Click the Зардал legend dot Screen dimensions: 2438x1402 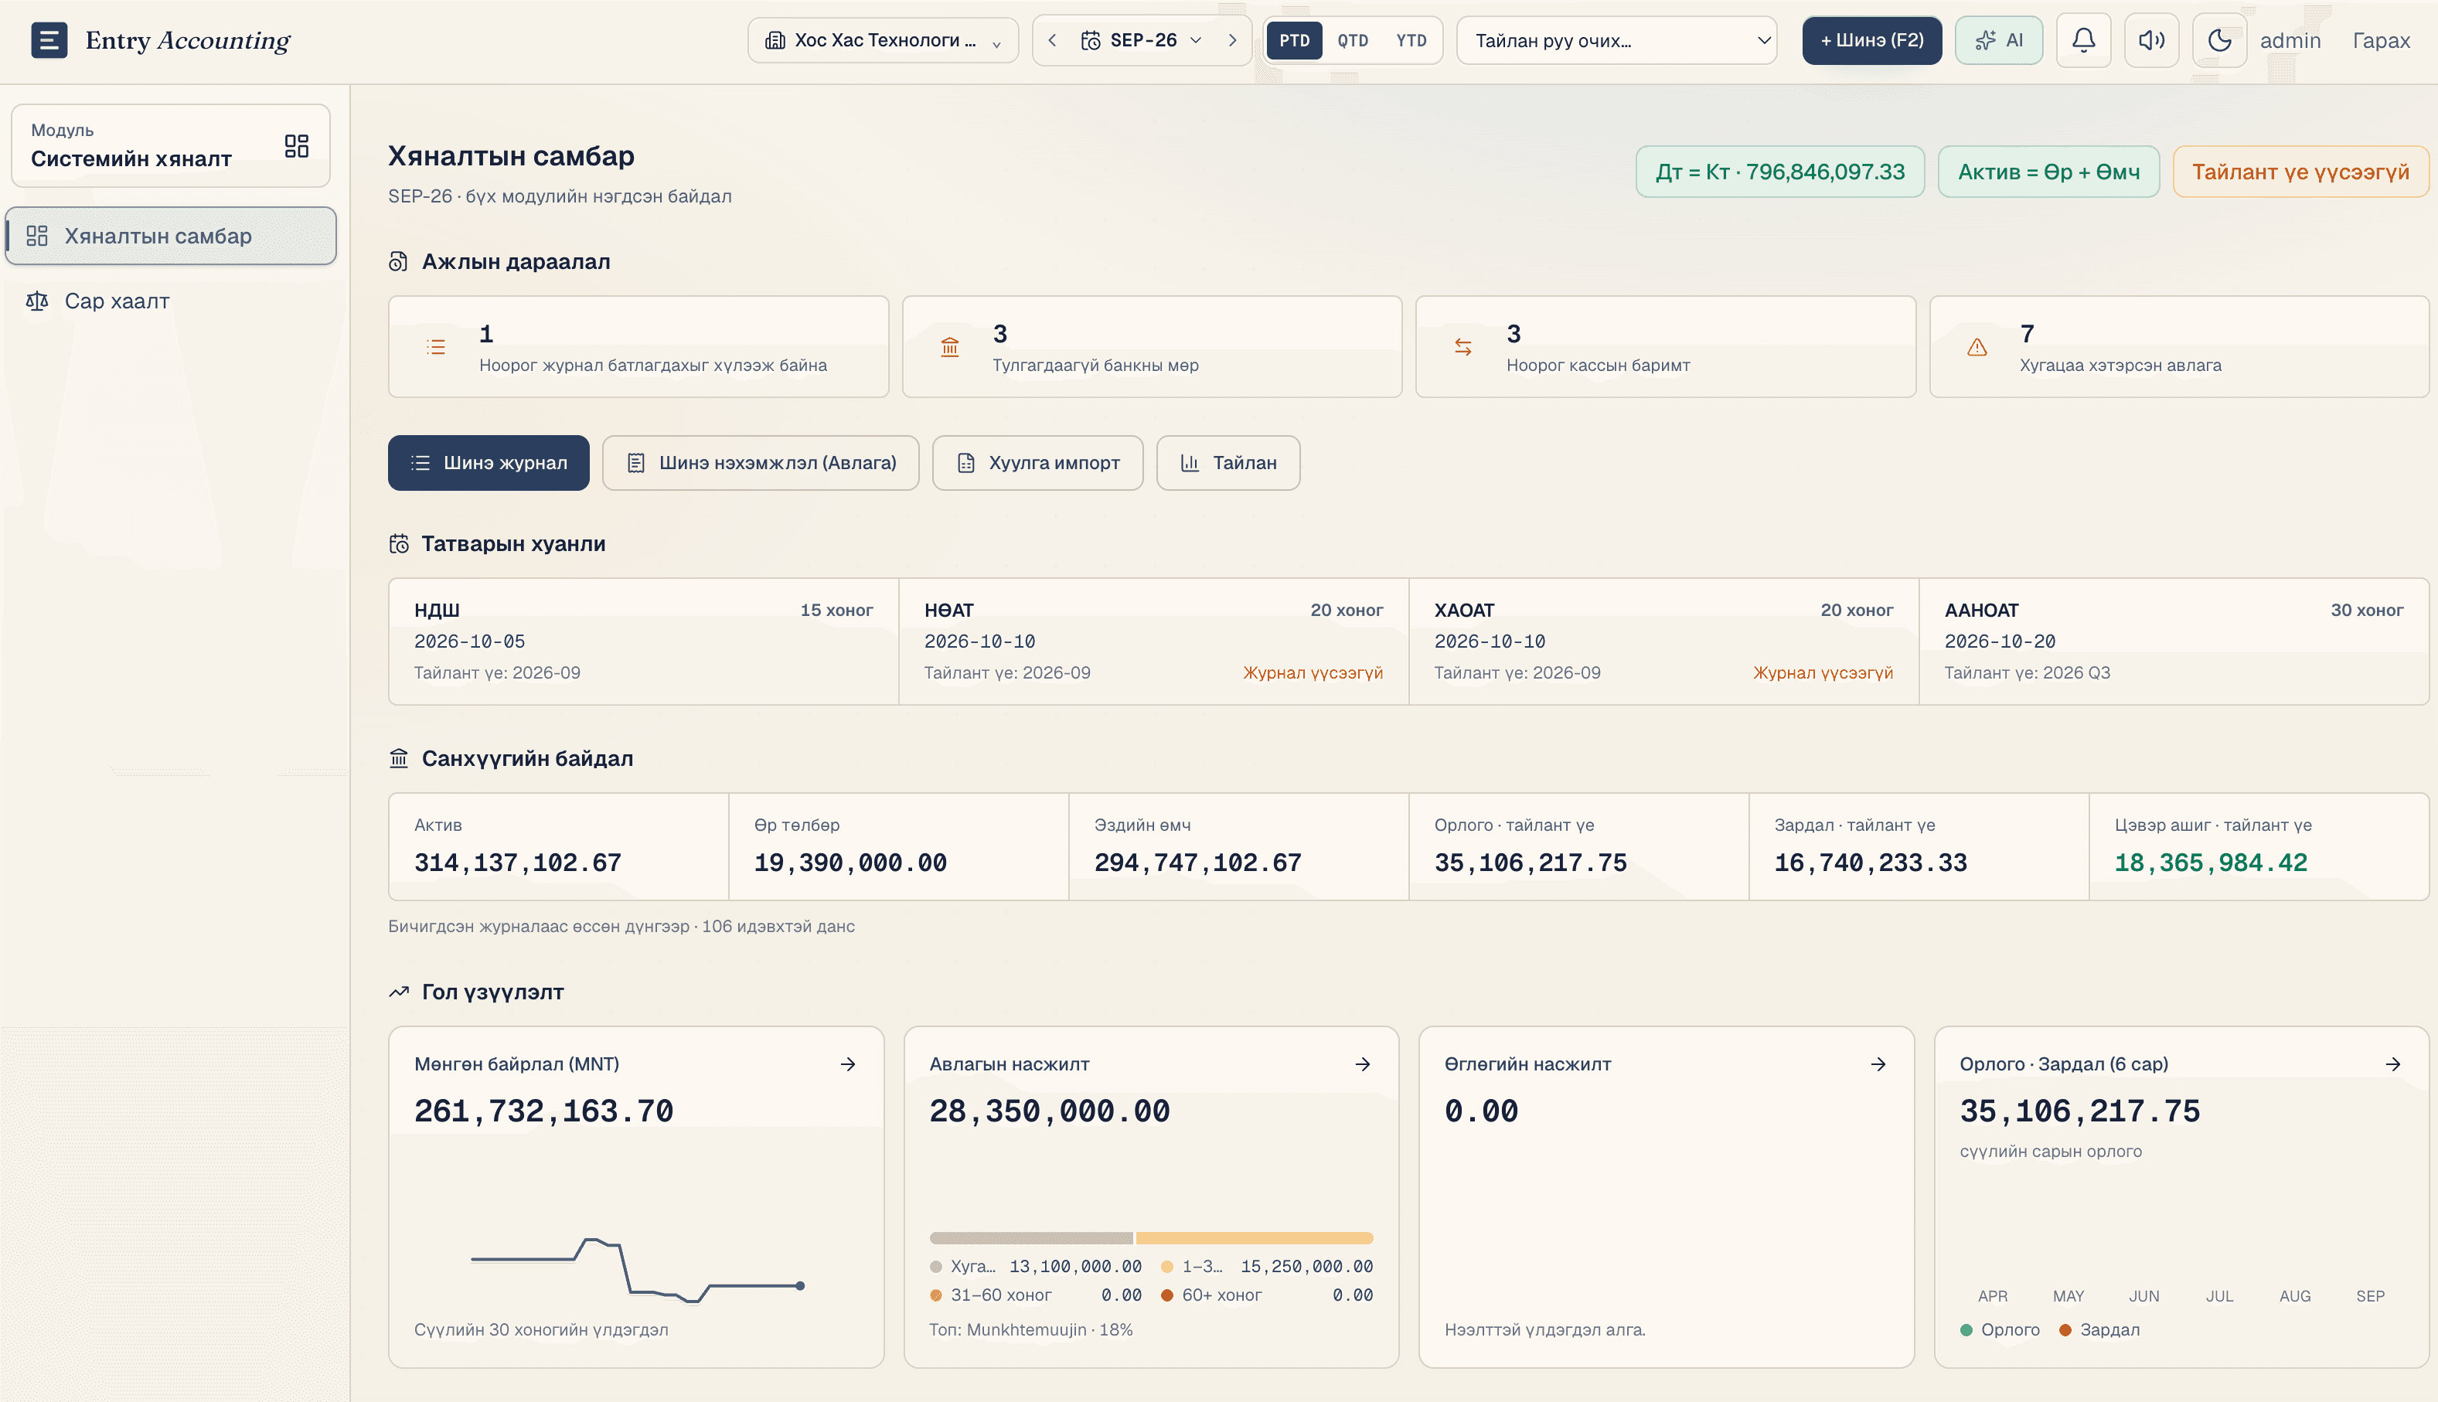[2065, 1330]
